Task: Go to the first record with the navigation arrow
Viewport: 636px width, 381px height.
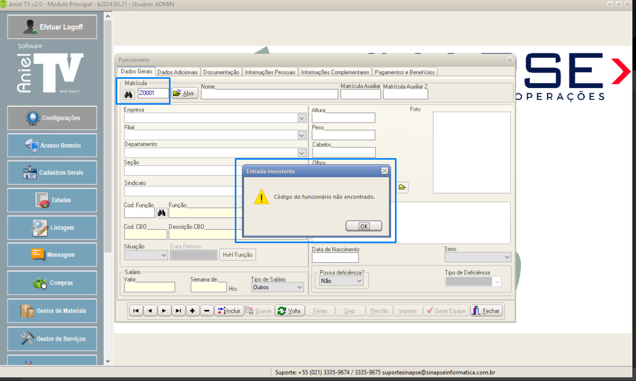Action: [135, 311]
